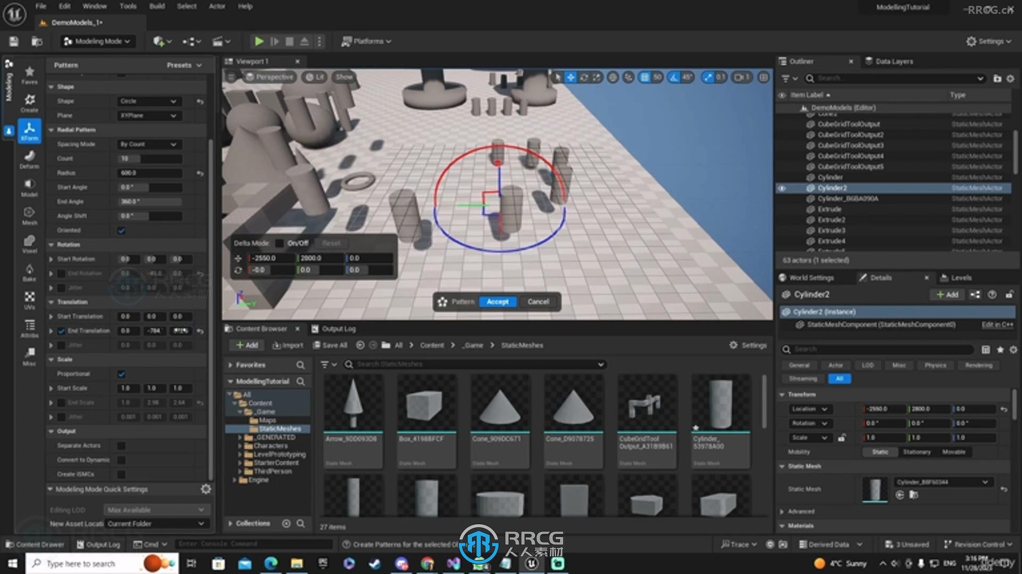Enable Convert to Dynamic checkbox
Image resolution: width=1022 pixels, height=574 pixels.
[x=121, y=460]
